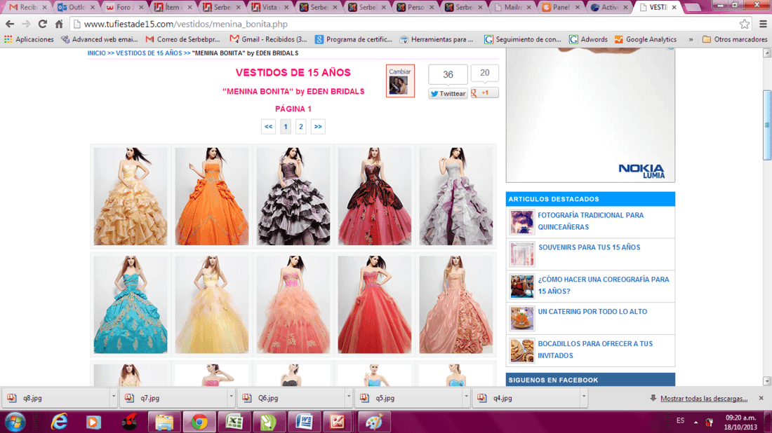Expand options for q7.jpg download
The image size is (772, 433).
click(231, 396)
